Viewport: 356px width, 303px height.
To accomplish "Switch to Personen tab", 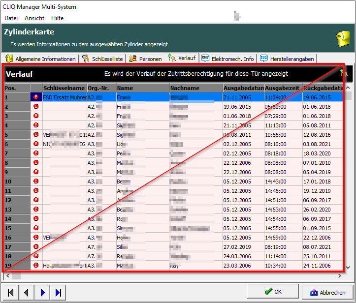I will (145, 59).
